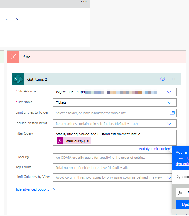
Task: Open the List Name dropdown
Action: click(x=169, y=102)
